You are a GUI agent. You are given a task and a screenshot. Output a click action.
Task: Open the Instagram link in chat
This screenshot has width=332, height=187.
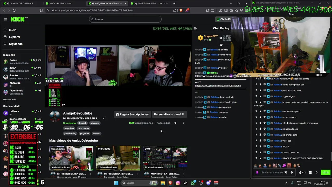click(212, 76)
